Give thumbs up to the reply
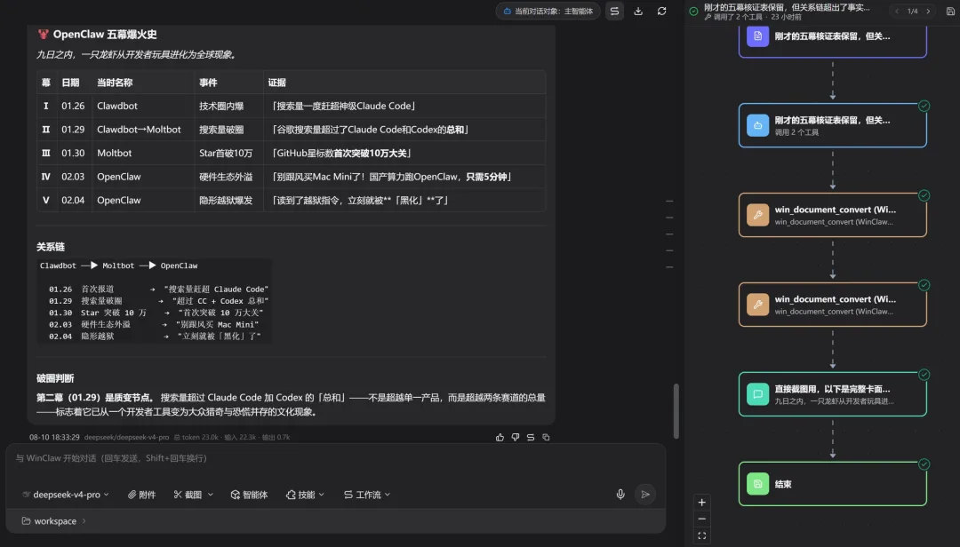 (x=500, y=437)
